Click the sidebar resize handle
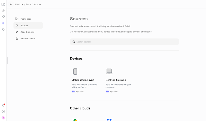 (8, 60)
